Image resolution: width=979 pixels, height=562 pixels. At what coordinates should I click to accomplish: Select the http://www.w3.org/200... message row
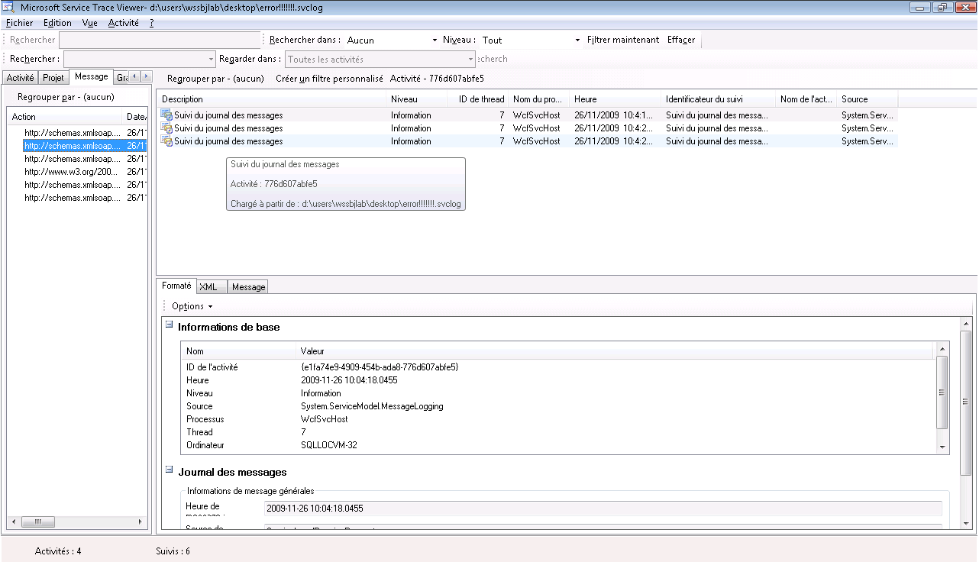[x=84, y=172]
